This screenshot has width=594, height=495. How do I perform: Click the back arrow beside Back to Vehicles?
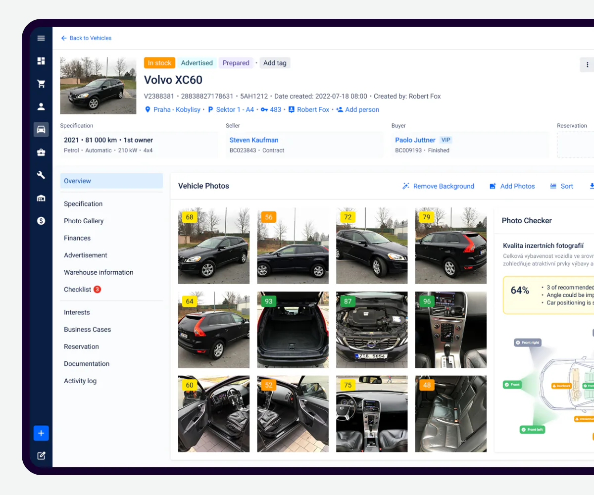(64, 38)
